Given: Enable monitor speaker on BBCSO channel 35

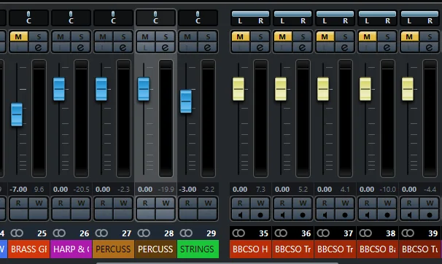Looking at the screenshot, I should [240, 215].
